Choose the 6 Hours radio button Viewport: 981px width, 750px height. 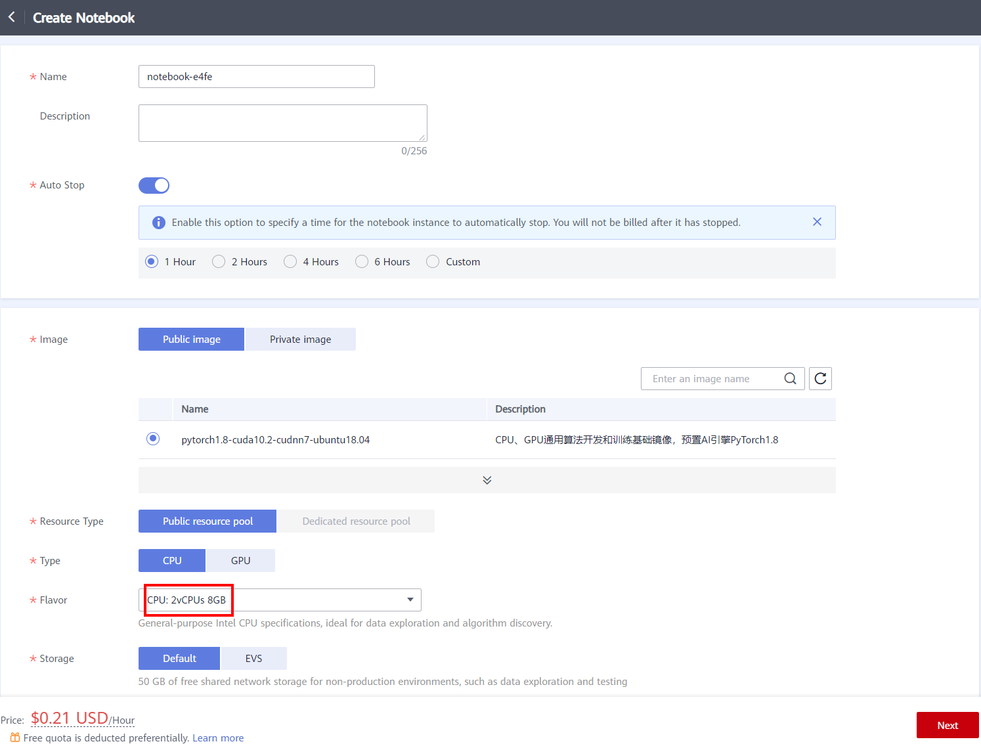[x=362, y=262]
